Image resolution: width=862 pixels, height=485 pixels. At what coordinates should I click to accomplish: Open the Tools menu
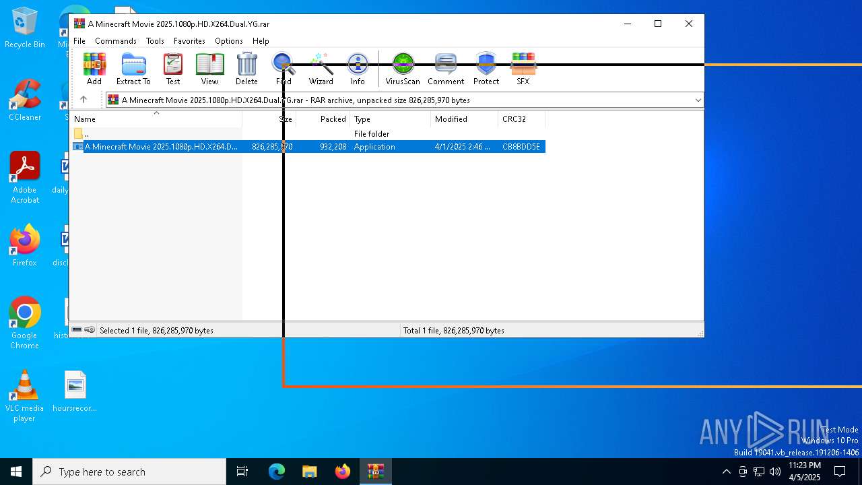pyautogui.click(x=155, y=41)
